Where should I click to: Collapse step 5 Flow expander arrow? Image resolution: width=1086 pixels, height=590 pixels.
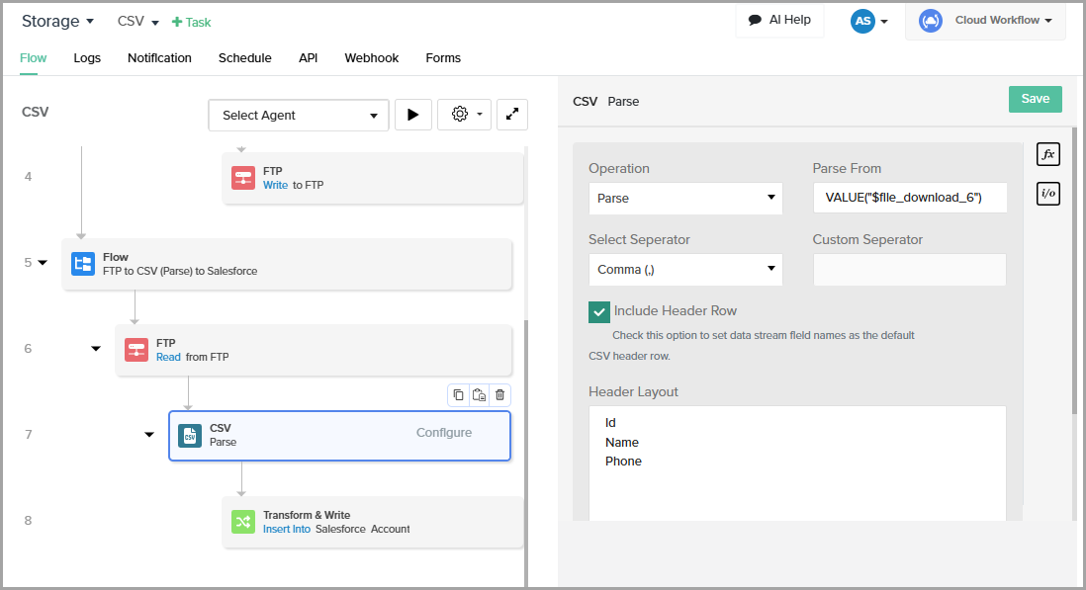pyautogui.click(x=43, y=263)
